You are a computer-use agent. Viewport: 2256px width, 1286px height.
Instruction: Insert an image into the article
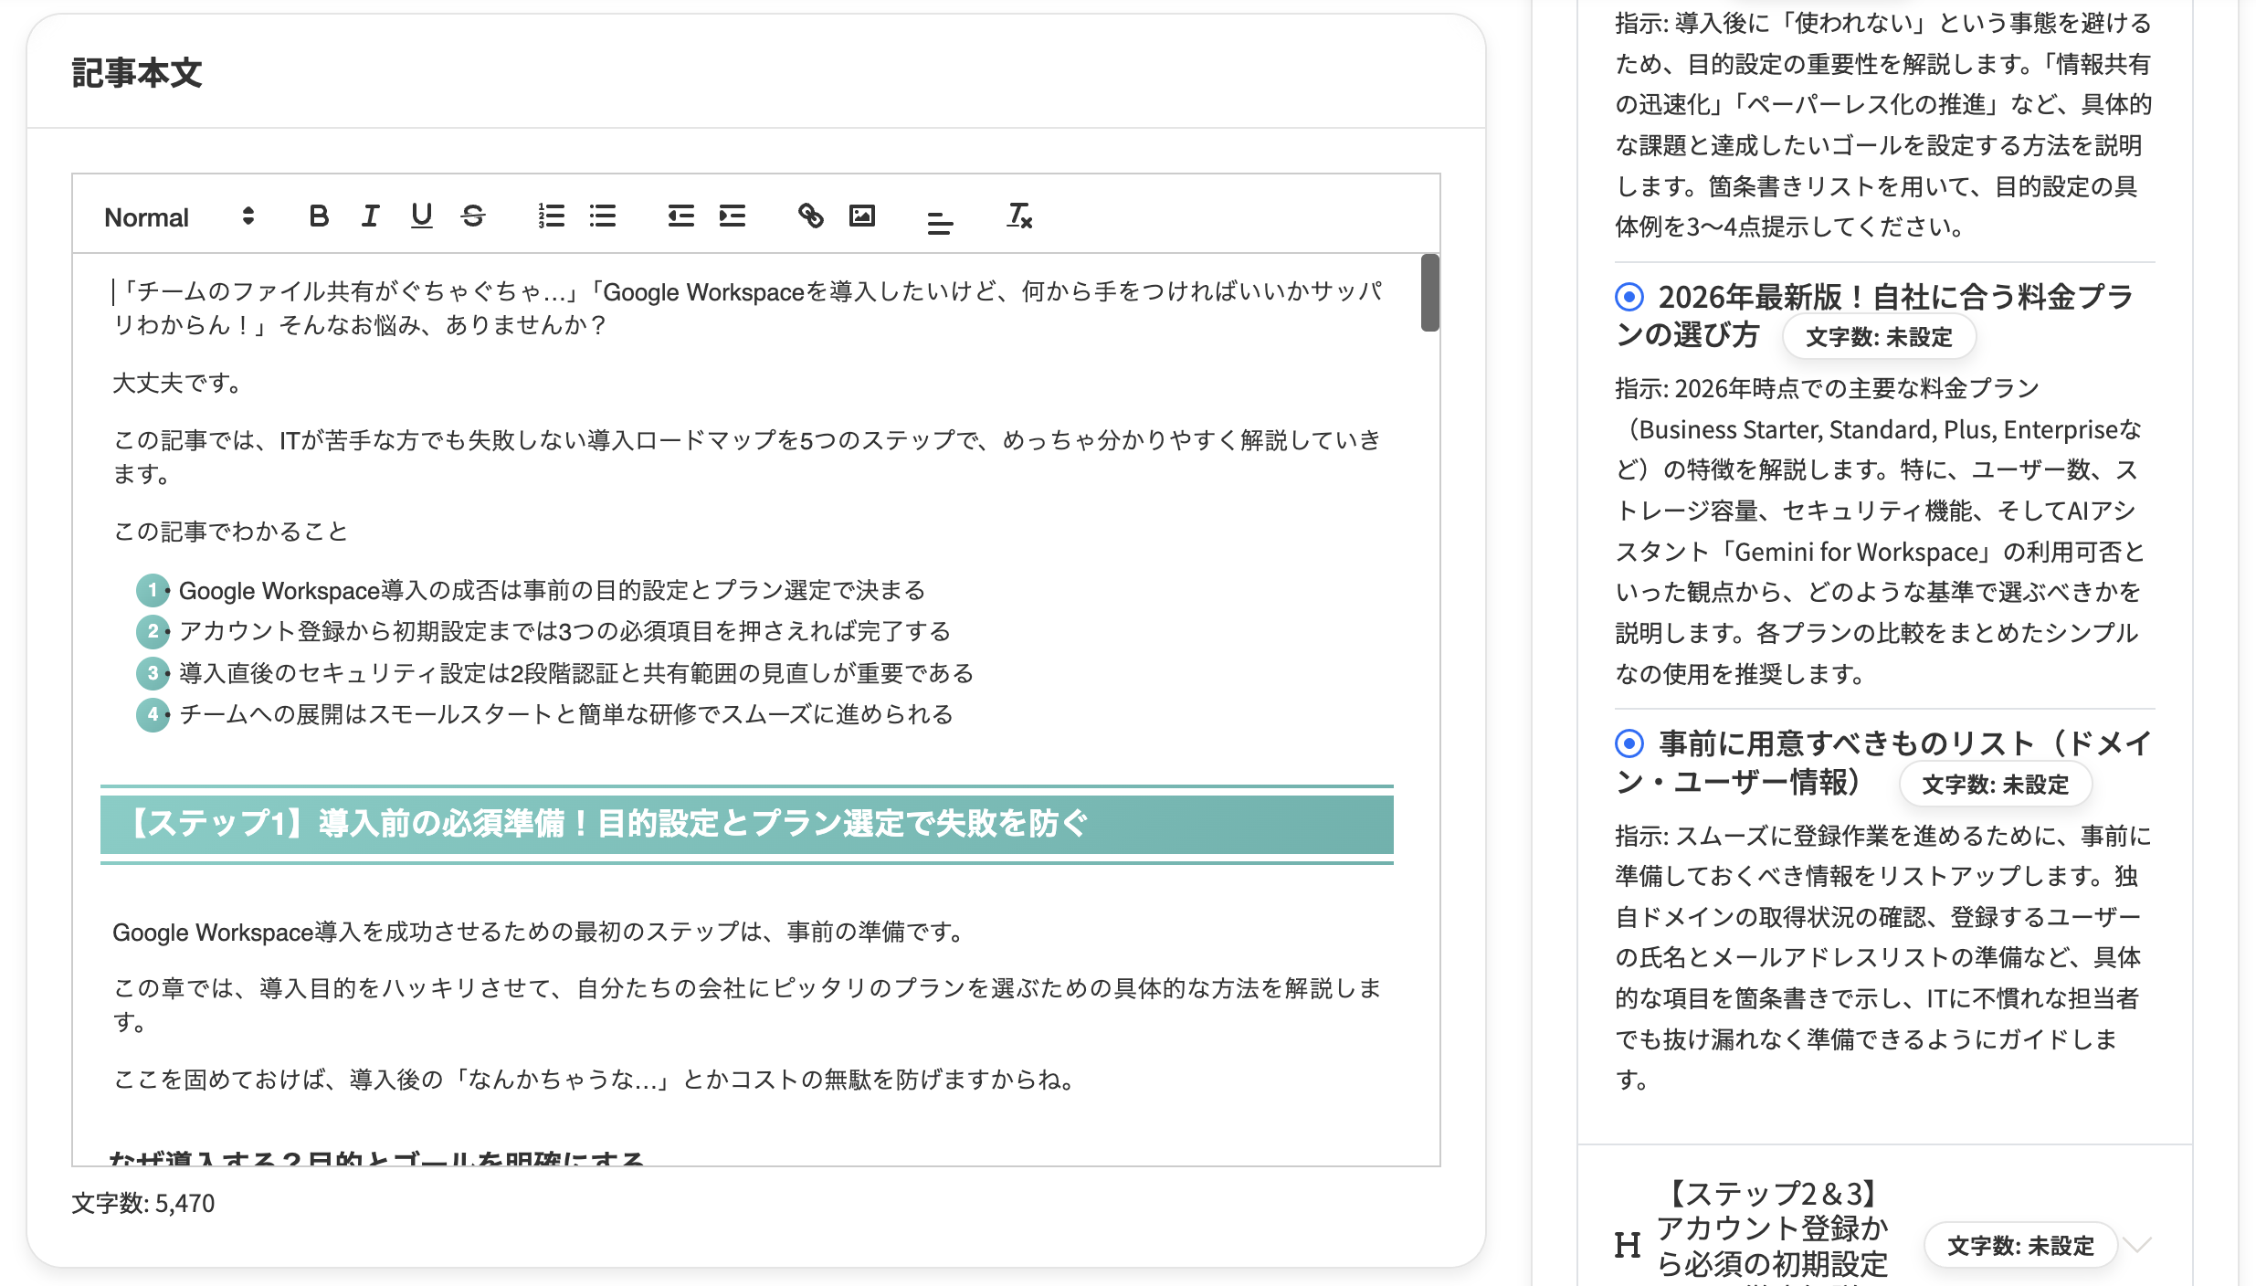(x=862, y=216)
